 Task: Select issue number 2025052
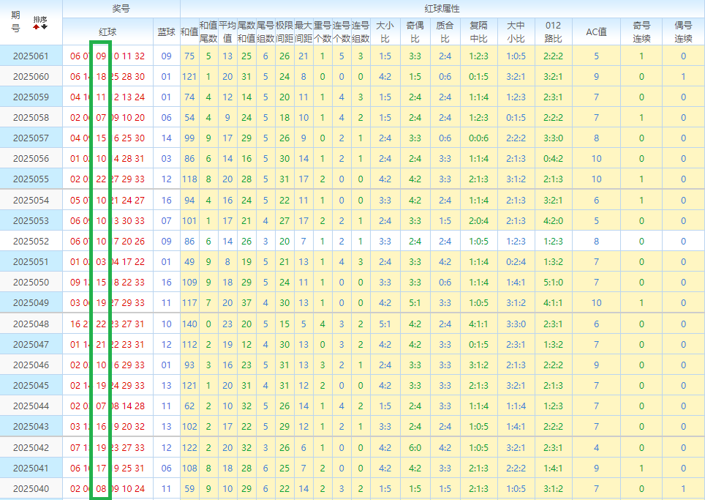click(x=31, y=241)
